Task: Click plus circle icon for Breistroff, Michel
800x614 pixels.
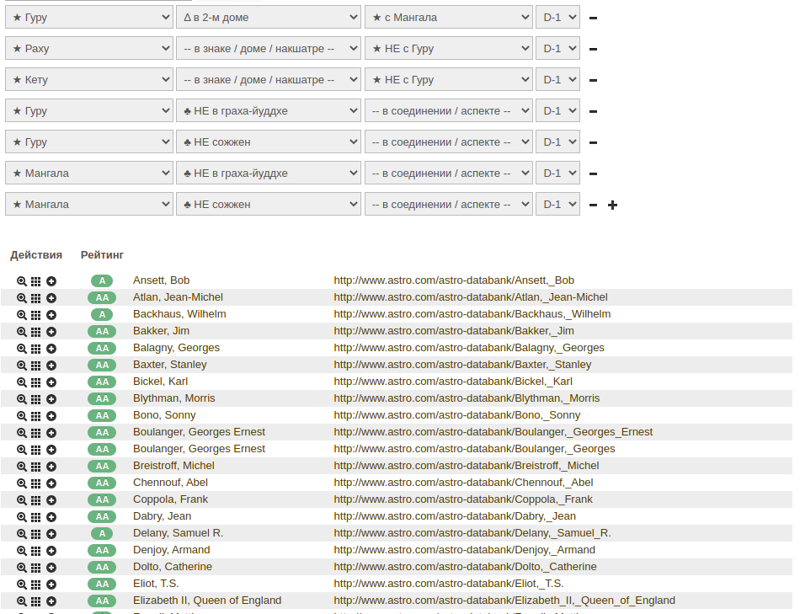Action: 51,467
